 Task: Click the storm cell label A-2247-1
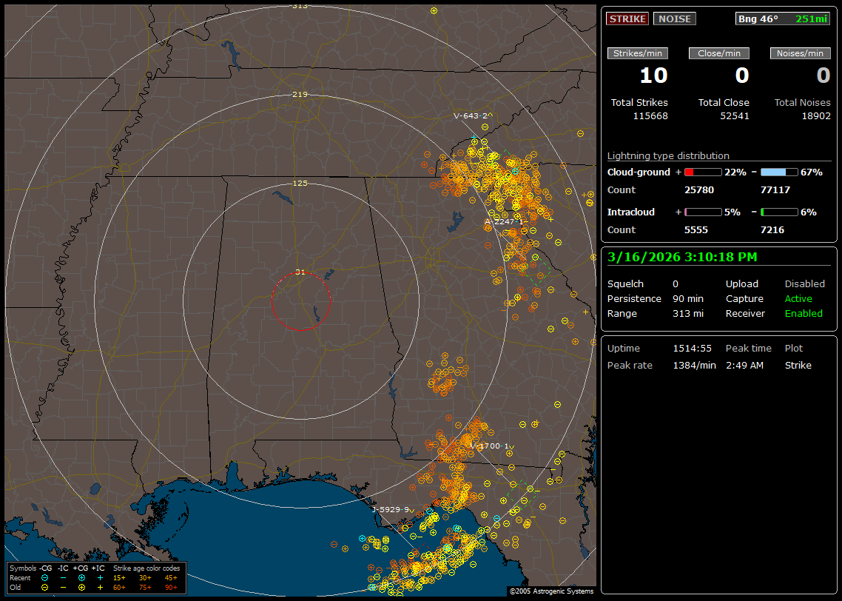(503, 221)
